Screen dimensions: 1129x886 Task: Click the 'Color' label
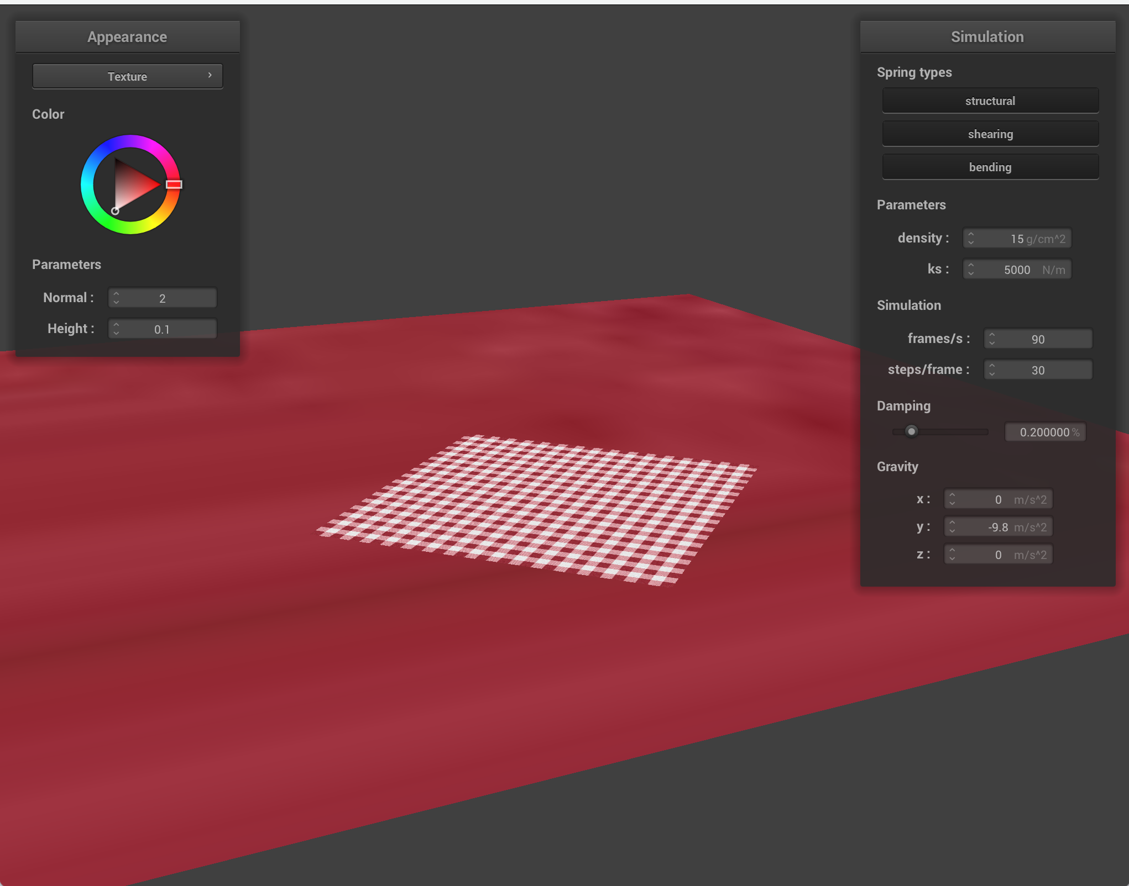[48, 114]
